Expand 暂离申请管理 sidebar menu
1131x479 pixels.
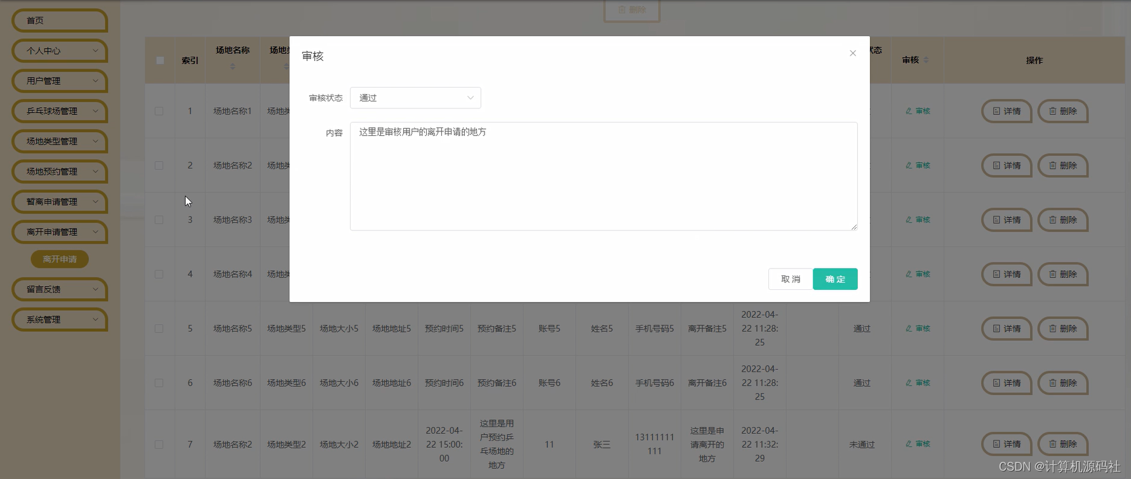coord(59,202)
